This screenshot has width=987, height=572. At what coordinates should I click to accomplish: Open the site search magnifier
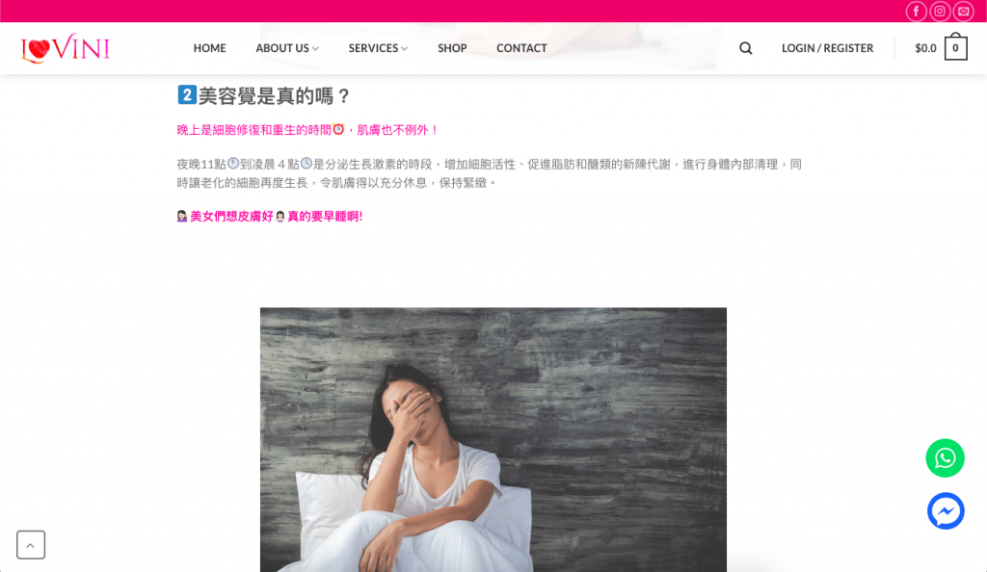pos(745,48)
